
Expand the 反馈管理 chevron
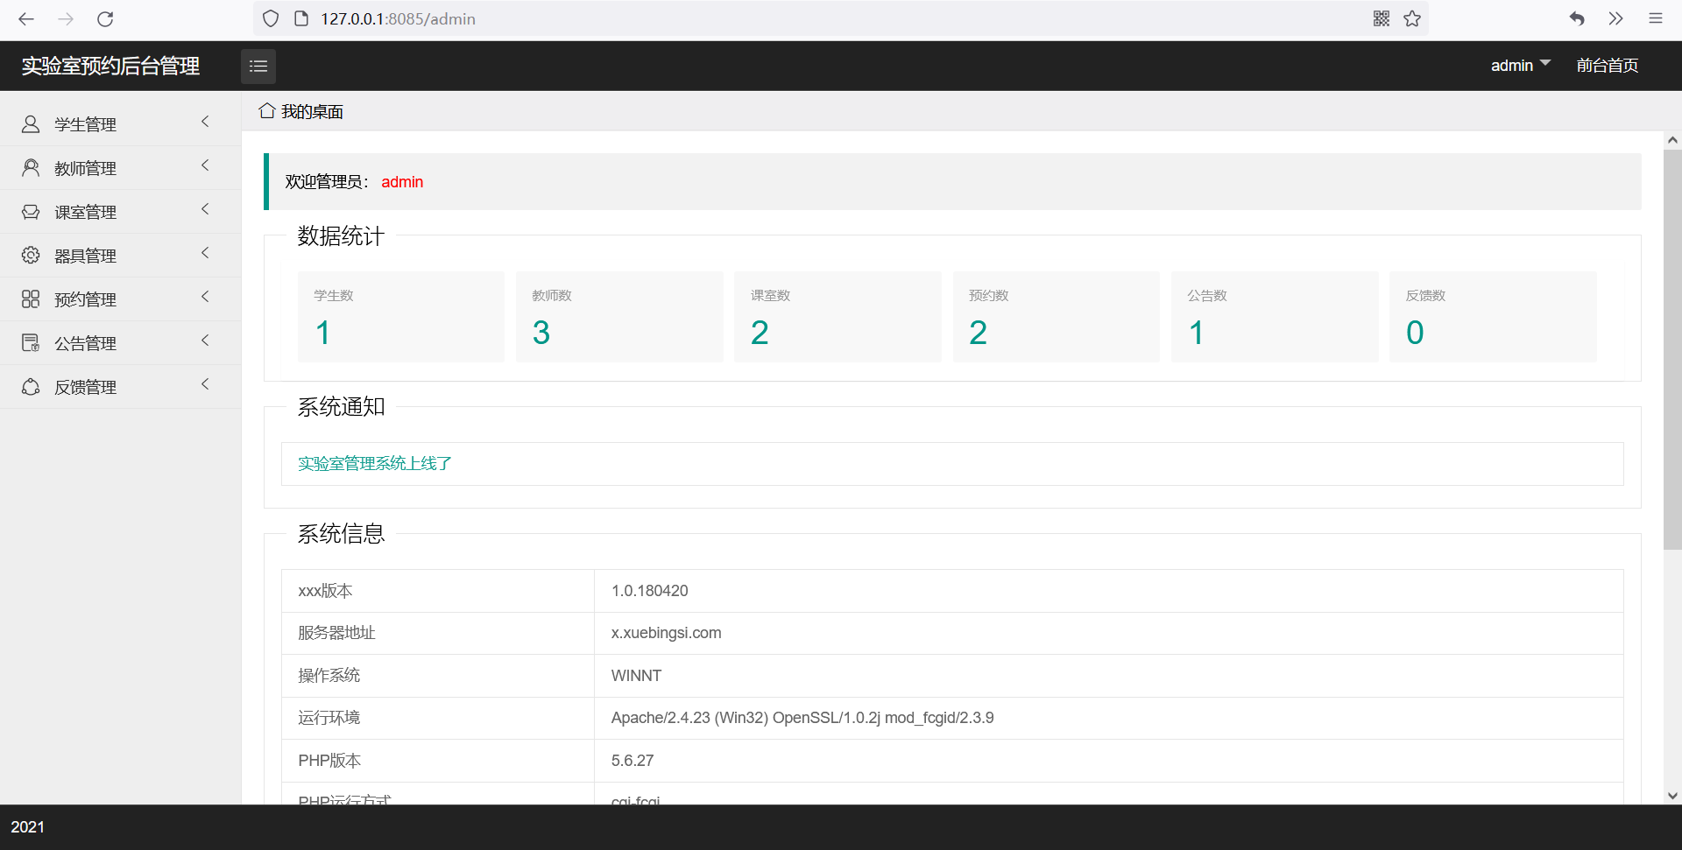(205, 385)
